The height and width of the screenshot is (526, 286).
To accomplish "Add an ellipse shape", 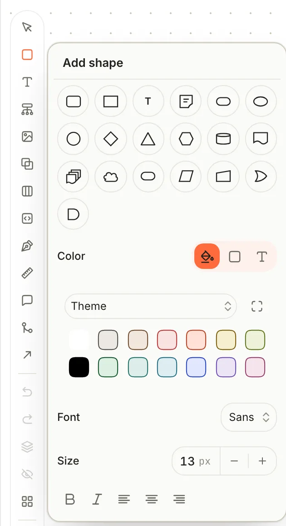I will click(x=261, y=101).
